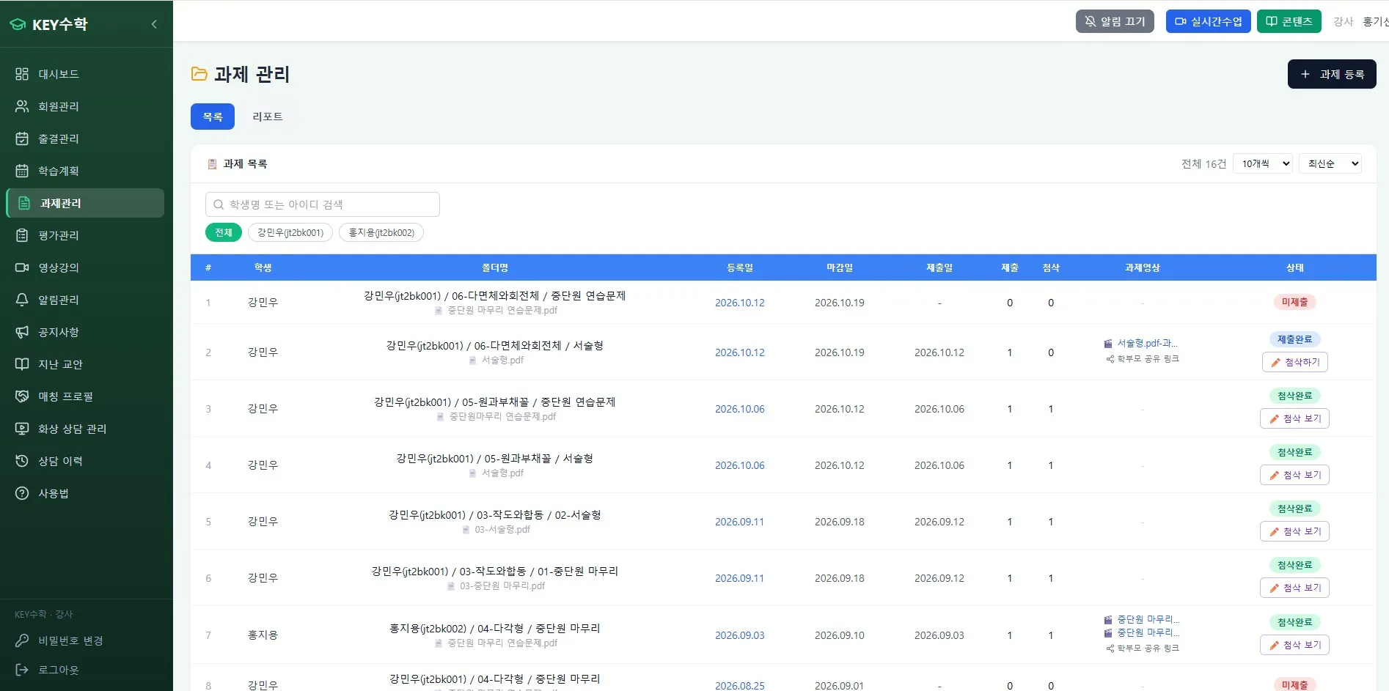Image resolution: width=1389 pixels, height=691 pixels.
Task: Open 대시보드 from the sidebar
Action: tap(86, 74)
